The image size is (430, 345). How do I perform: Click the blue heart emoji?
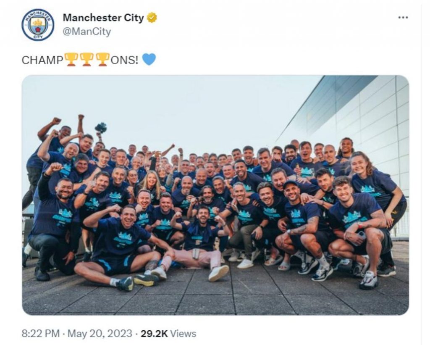149,59
